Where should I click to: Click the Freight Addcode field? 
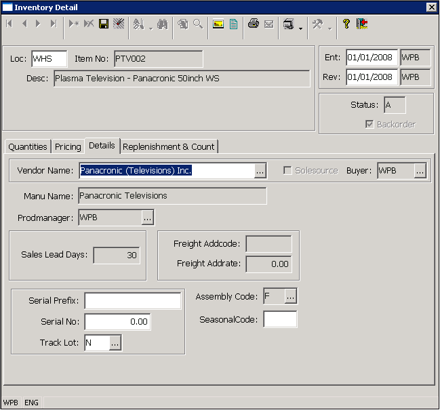pos(268,244)
